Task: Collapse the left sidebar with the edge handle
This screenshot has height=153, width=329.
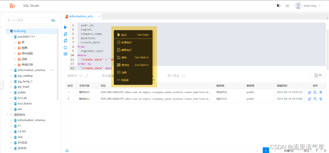Action: (x=2, y=84)
